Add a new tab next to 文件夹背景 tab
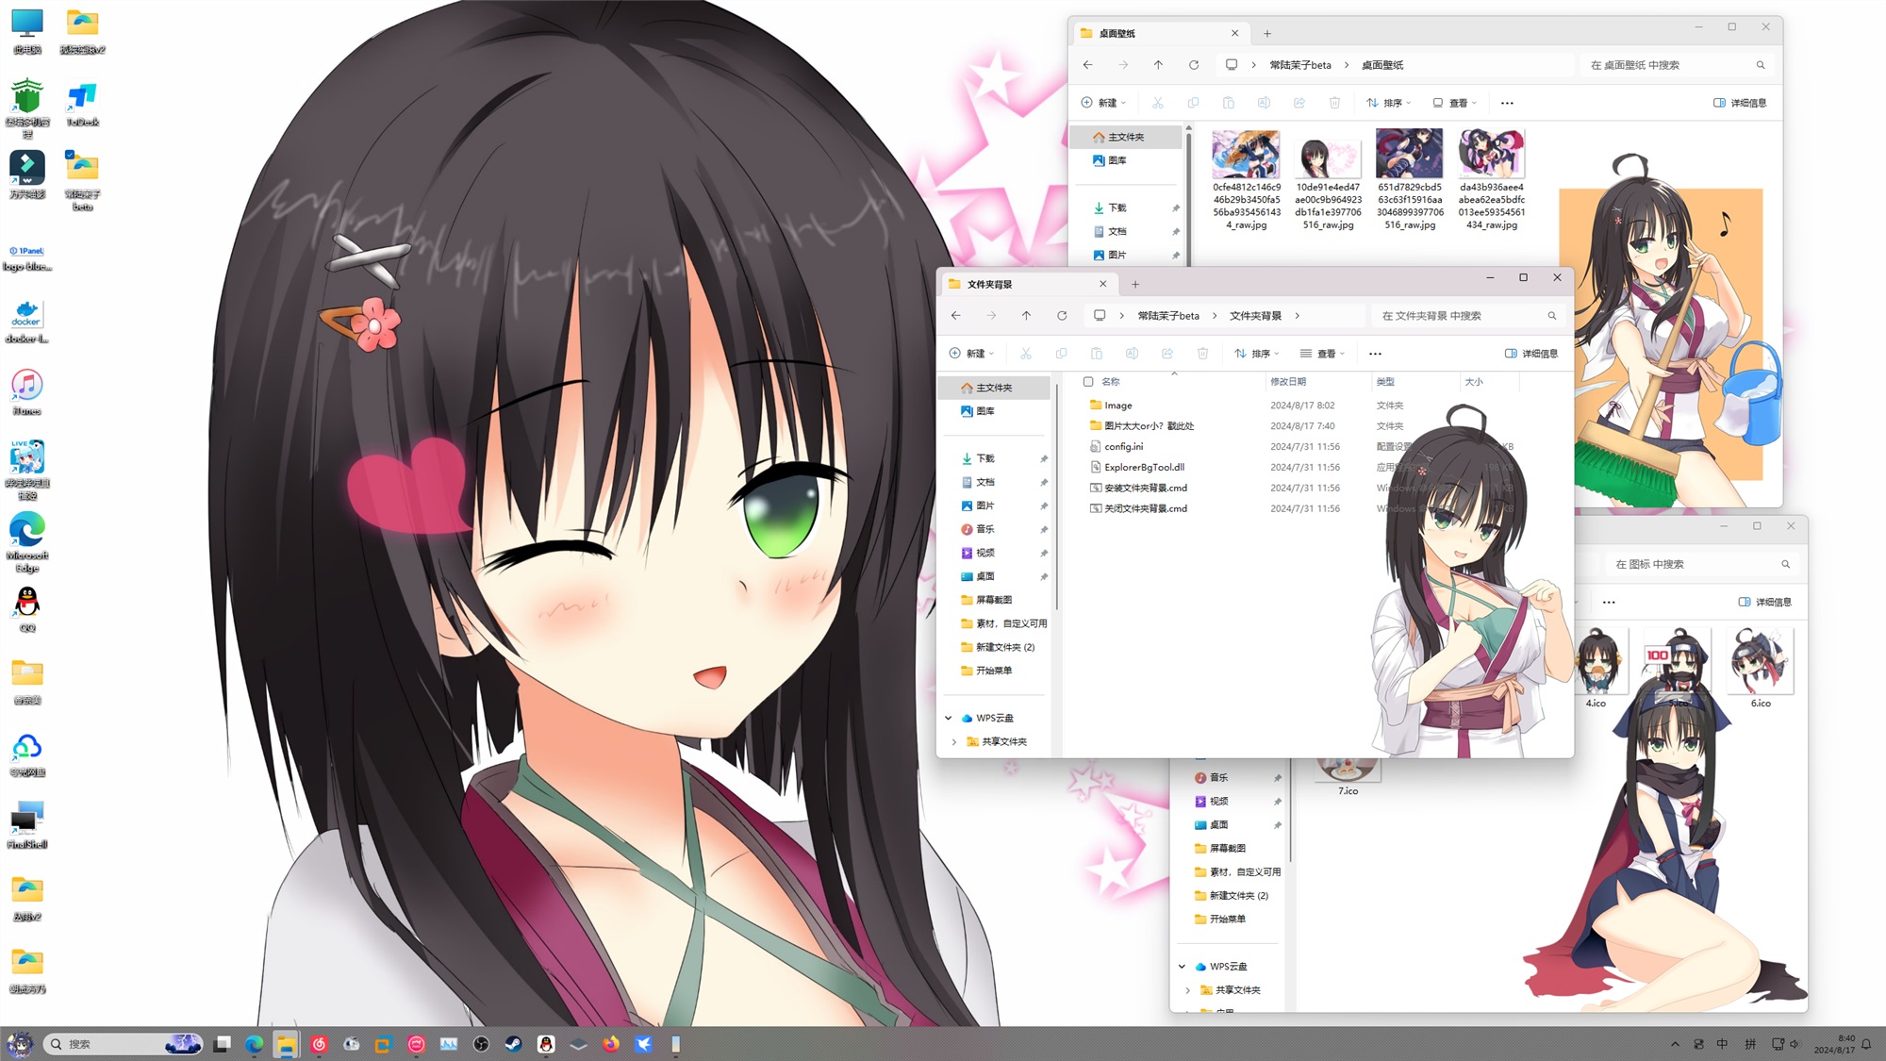Image resolution: width=1886 pixels, height=1061 pixels. tap(1135, 284)
